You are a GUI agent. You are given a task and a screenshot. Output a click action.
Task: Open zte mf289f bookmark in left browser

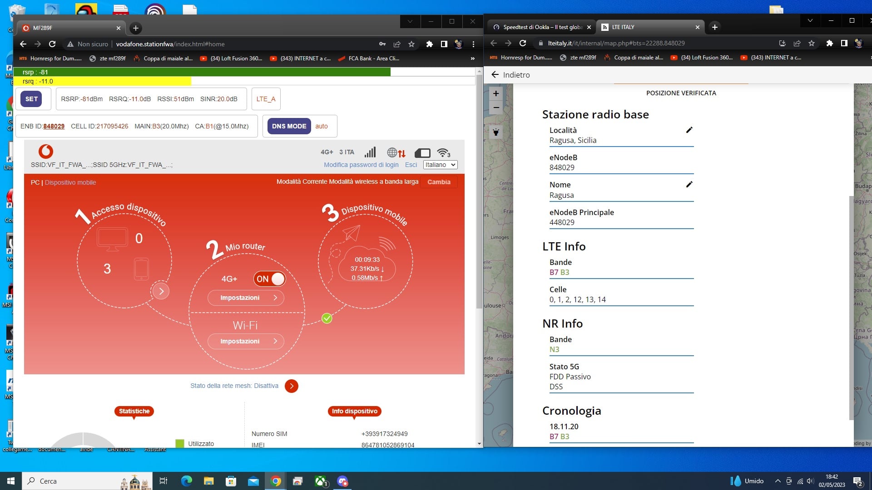tap(108, 58)
